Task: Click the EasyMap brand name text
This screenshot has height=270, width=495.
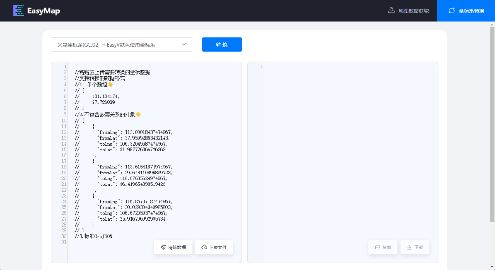Action: click(x=44, y=11)
